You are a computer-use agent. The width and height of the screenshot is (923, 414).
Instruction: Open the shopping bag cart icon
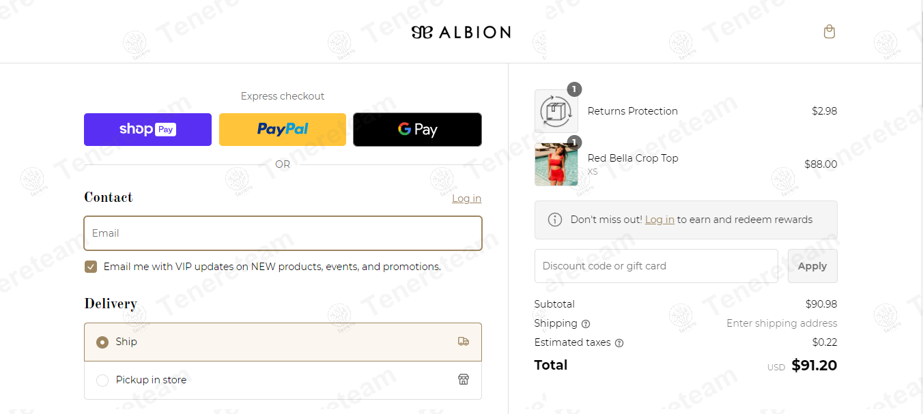[829, 31]
